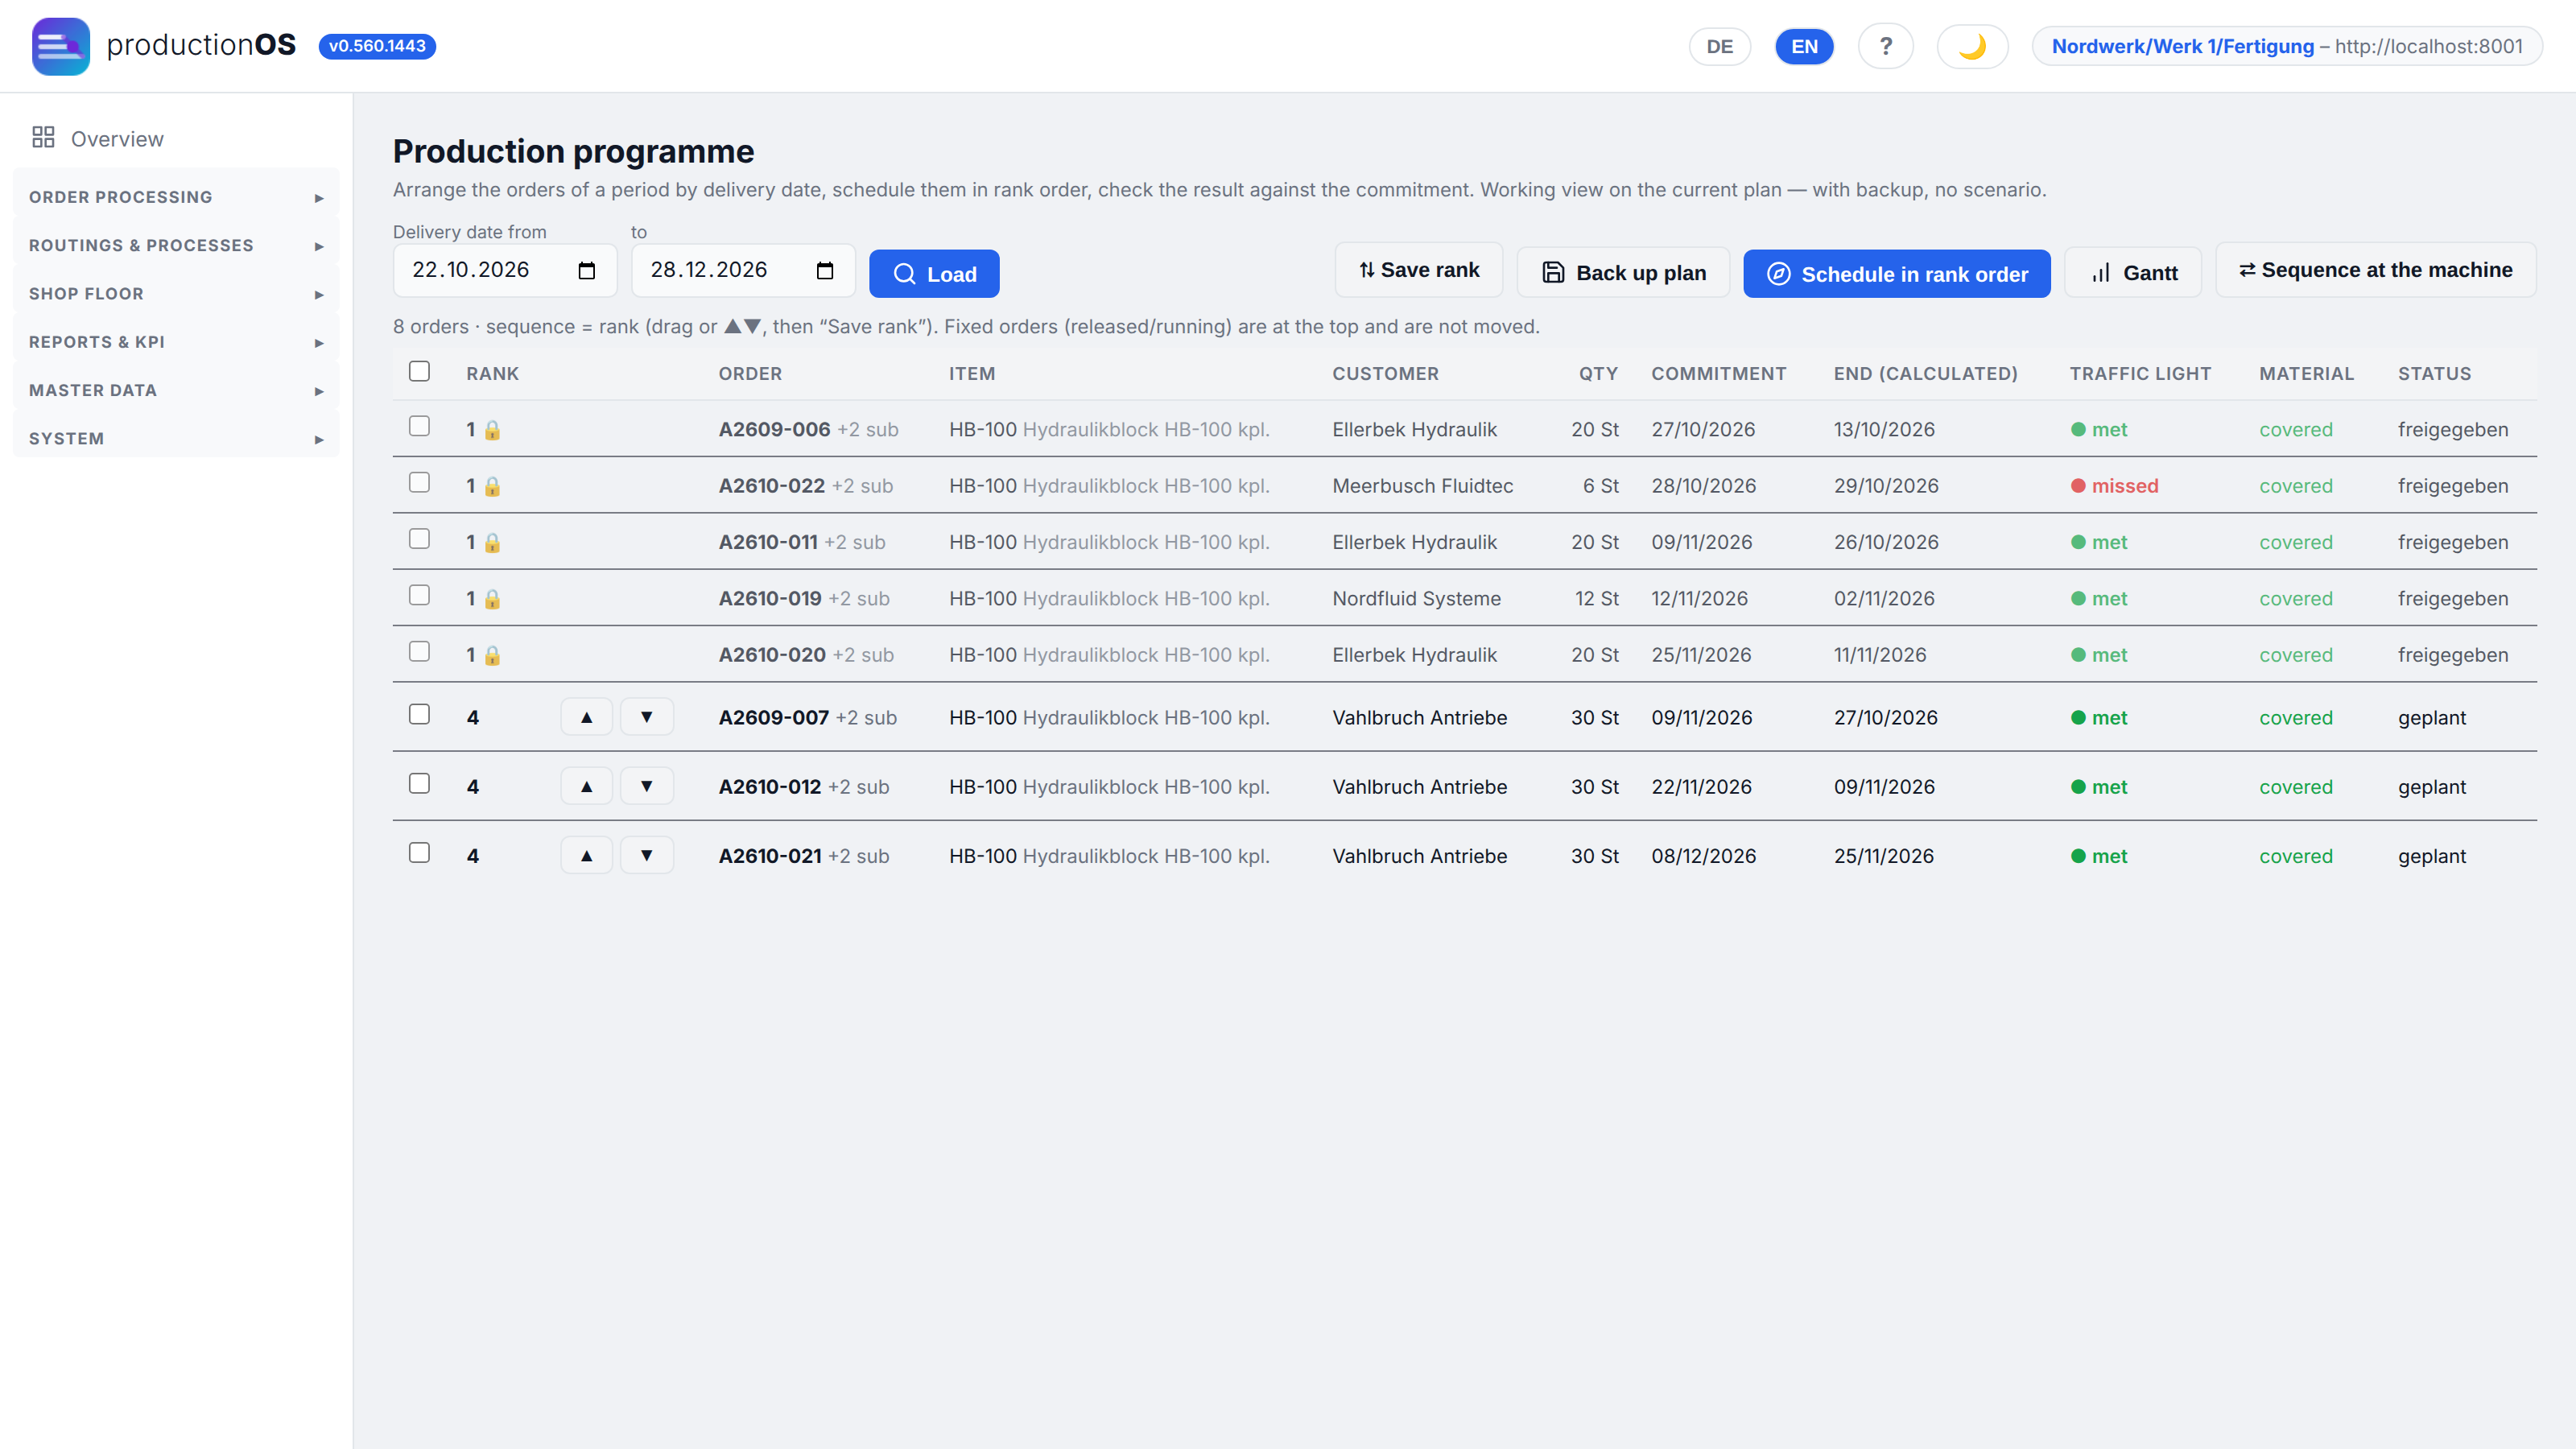
Task: Move order A2610-021 down one rank
Action: click(x=647, y=855)
